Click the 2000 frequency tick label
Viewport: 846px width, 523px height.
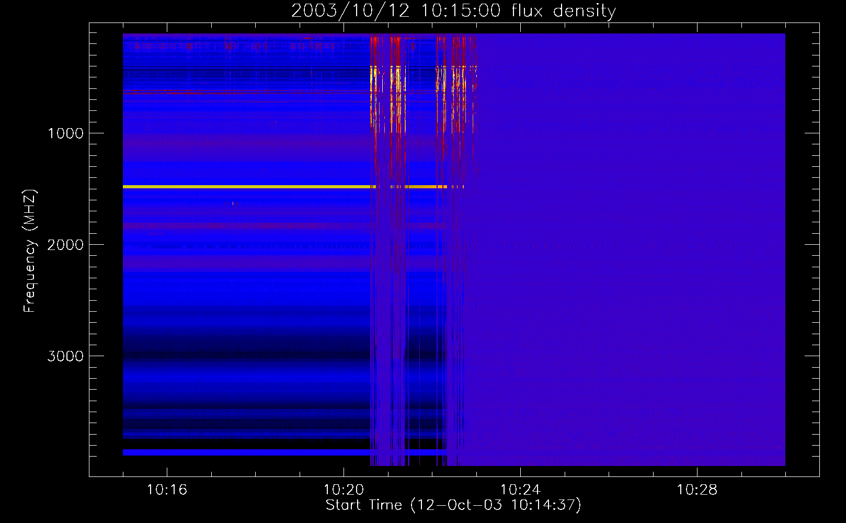tap(65, 245)
